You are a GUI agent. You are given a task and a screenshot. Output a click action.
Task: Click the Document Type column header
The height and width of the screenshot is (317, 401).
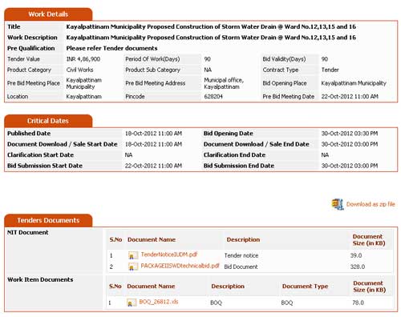[305, 287]
